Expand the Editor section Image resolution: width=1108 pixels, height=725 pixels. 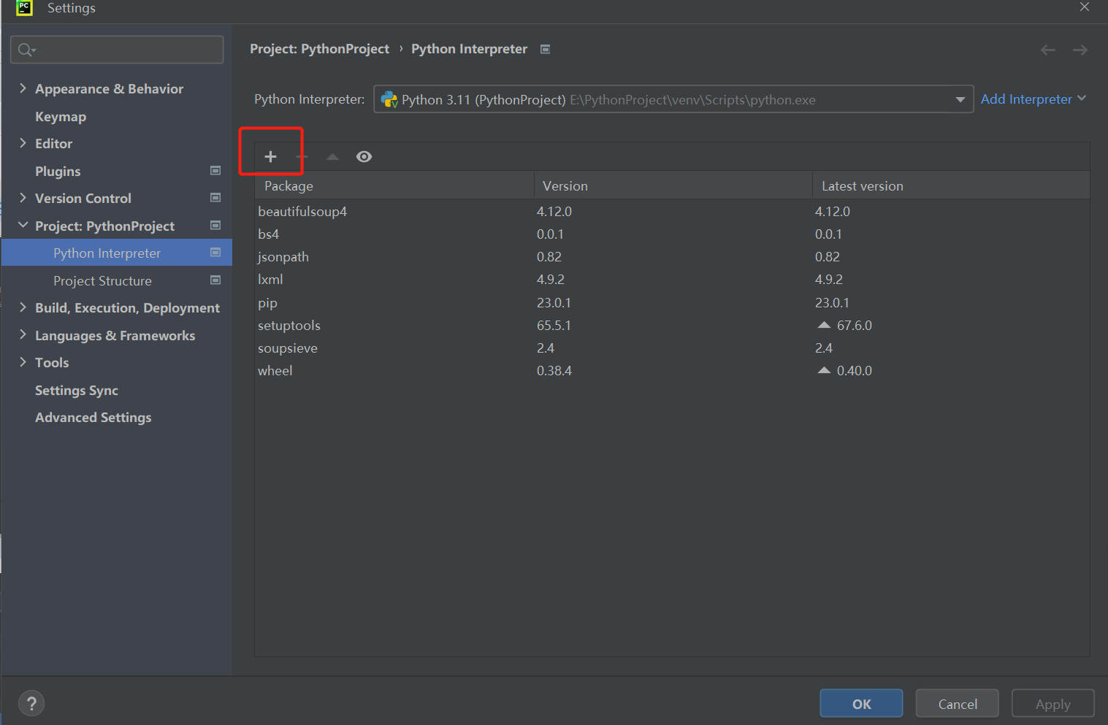click(23, 143)
